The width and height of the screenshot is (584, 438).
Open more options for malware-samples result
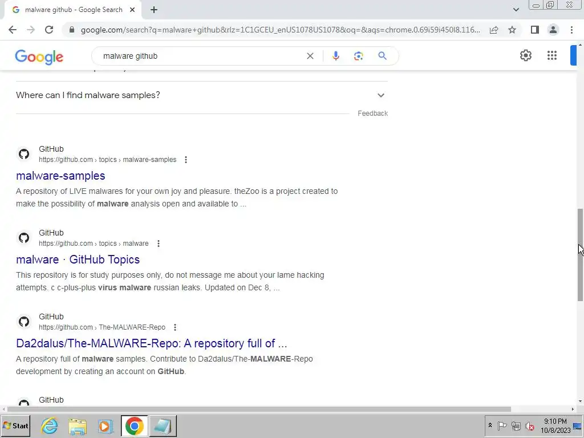[x=186, y=160]
